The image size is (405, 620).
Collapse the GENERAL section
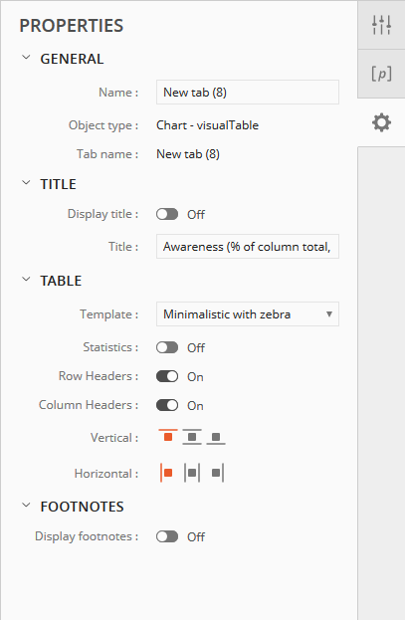[x=26, y=58]
